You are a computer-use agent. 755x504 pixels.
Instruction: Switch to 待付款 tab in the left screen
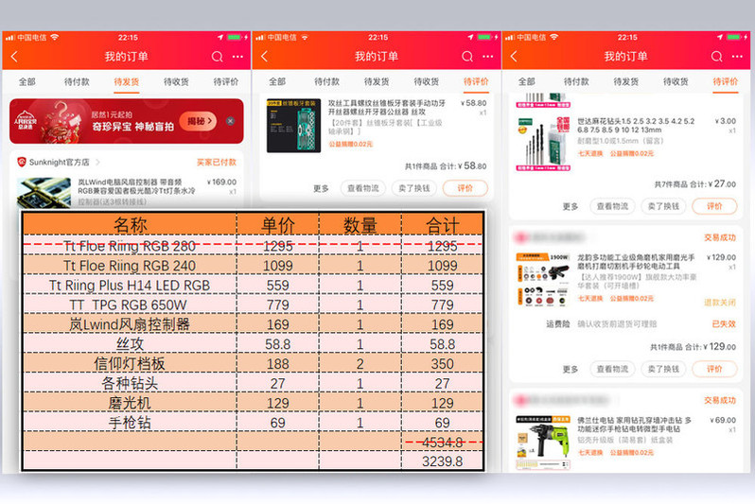click(77, 82)
